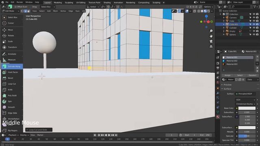Click the Principled BSDF surface button
Viewport: 260px width, 146px height.
(x=245, y=94)
